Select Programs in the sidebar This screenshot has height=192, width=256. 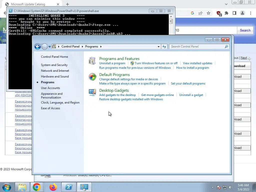coord(48,82)
